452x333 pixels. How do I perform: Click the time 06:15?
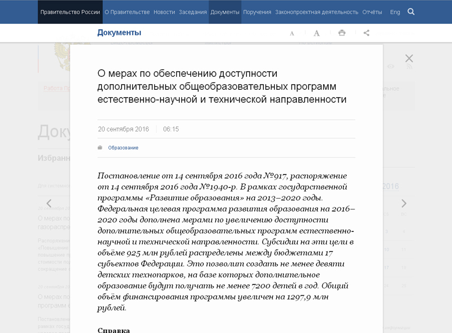tap(171, 129)
